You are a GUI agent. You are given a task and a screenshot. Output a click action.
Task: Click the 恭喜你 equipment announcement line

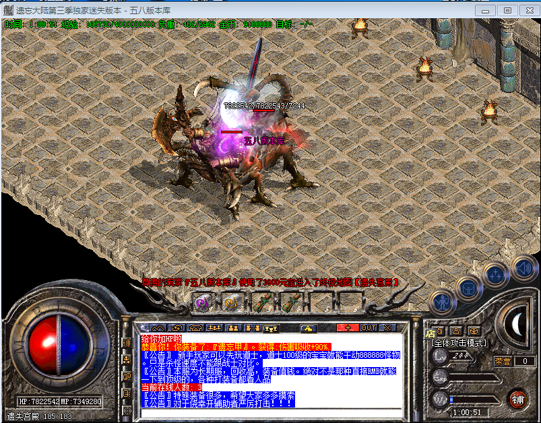(x=236, y=347)
